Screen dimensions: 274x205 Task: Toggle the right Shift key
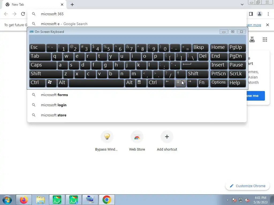(197, 74)
